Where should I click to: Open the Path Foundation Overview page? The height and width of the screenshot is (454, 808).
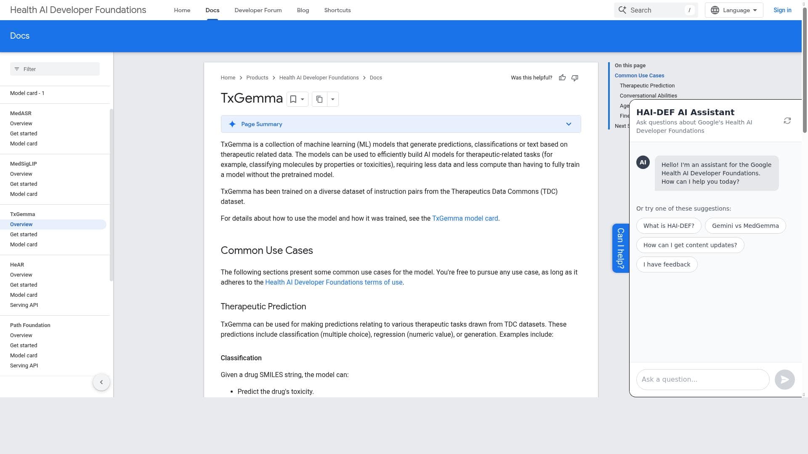21,335
